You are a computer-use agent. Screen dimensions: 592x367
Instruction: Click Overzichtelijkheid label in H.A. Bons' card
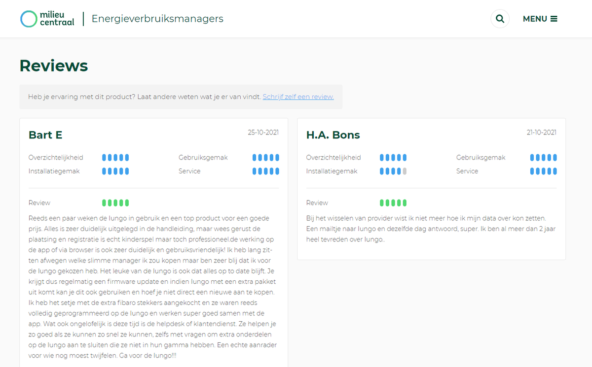click(333, 158)
